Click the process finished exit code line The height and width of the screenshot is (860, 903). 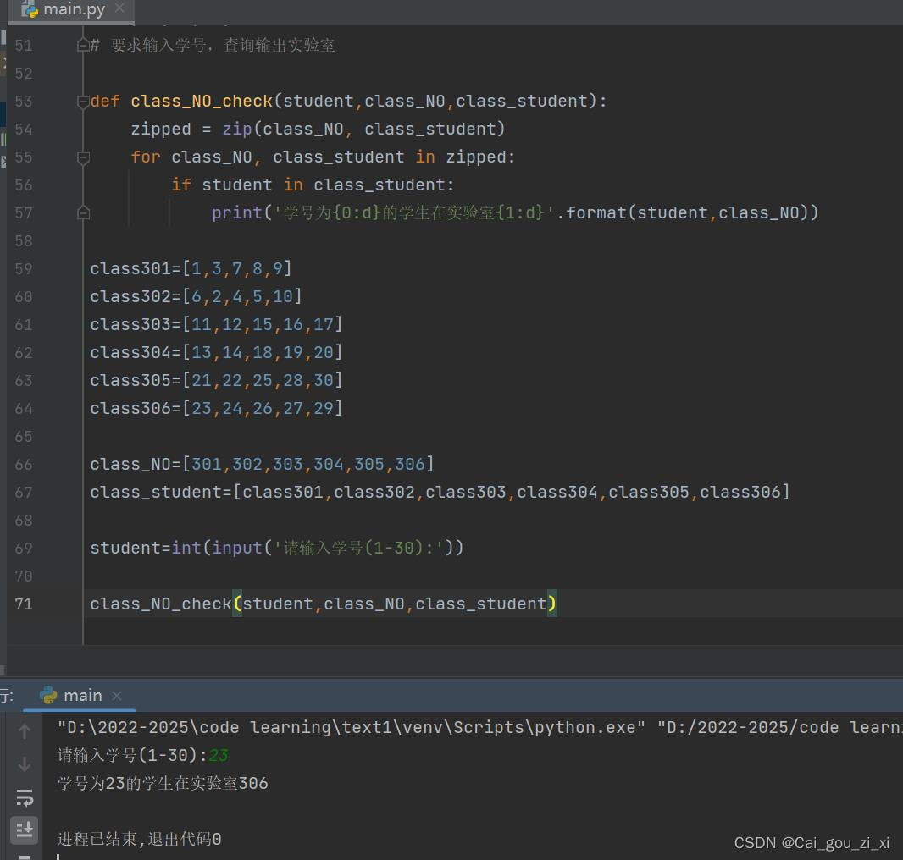140,840
